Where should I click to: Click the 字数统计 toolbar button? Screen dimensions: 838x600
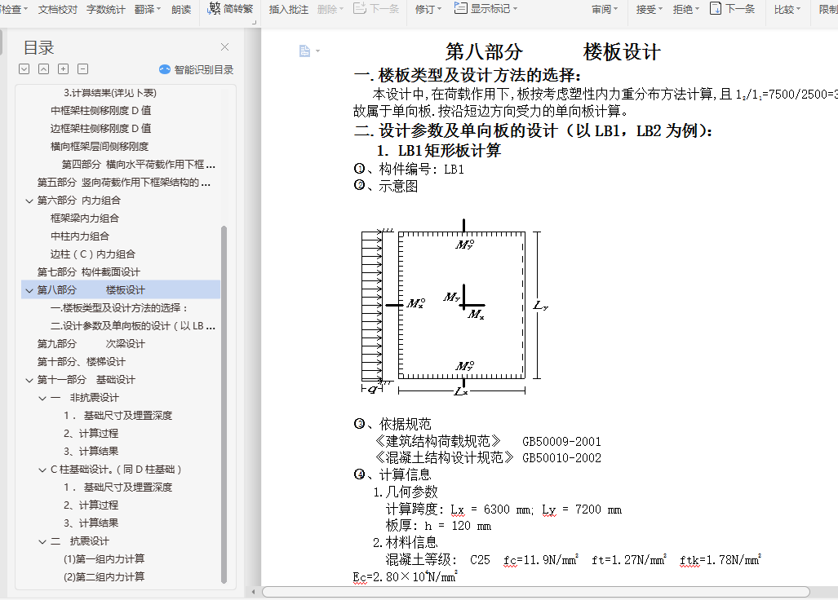pyautogui.click(x=106, y=10)
